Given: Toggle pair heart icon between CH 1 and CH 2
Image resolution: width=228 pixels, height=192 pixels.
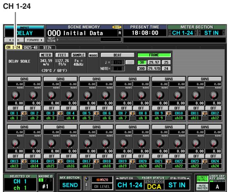Looking at the screenshot, I should click(x=24, y=113).
